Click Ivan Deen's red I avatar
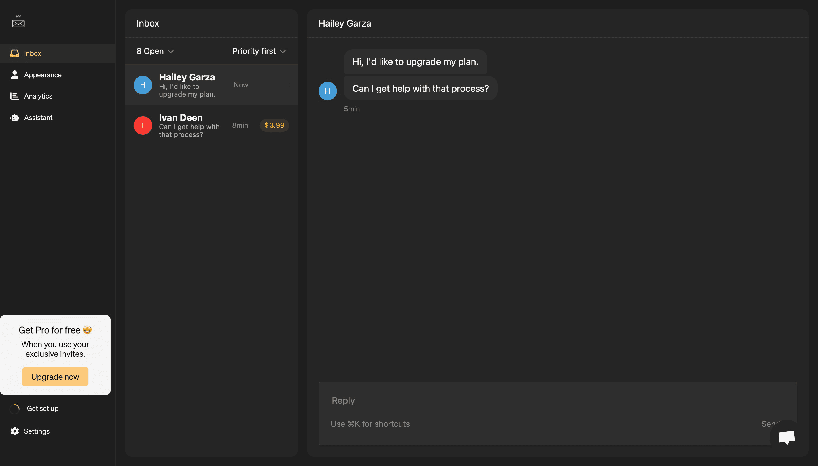The width and height of the screenshot is (818, 466). point(143,125)
